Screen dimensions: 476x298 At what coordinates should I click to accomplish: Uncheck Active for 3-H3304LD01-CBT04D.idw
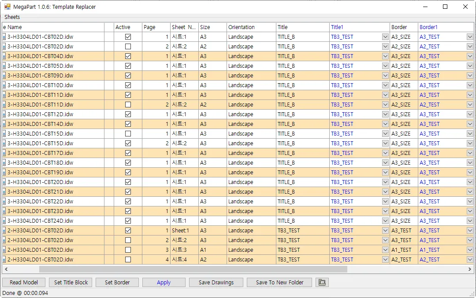coord(128,56)
